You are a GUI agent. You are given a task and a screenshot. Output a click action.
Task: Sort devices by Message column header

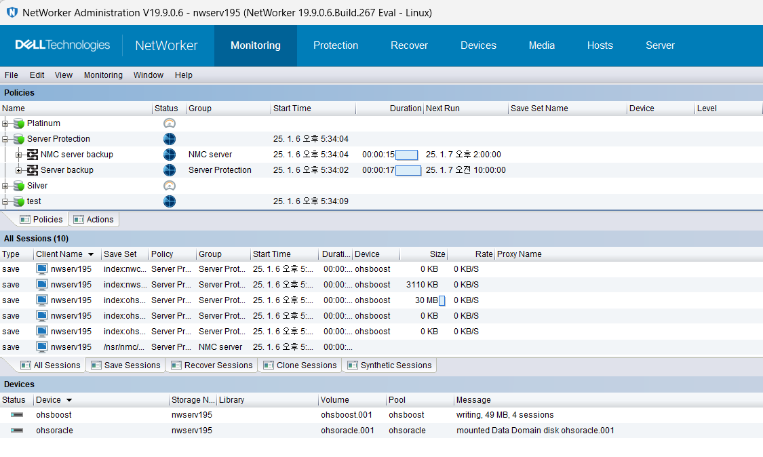608,399
